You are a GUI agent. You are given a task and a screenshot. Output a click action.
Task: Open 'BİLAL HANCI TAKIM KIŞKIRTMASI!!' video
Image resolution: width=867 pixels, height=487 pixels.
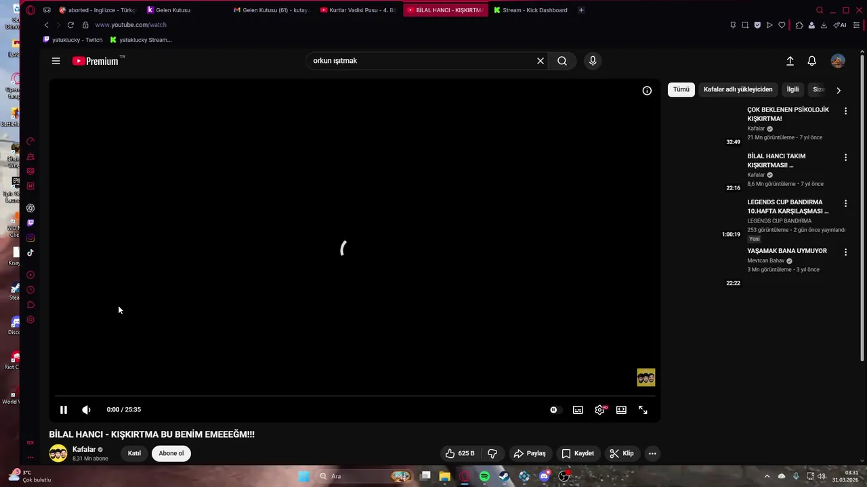click(776, 160)
